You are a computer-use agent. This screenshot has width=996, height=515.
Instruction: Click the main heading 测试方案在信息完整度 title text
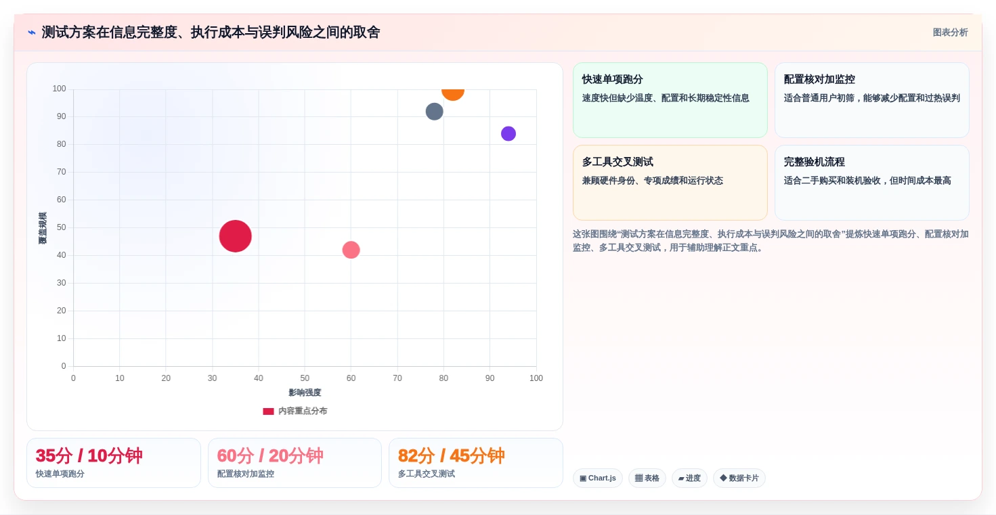click(211, 32)
